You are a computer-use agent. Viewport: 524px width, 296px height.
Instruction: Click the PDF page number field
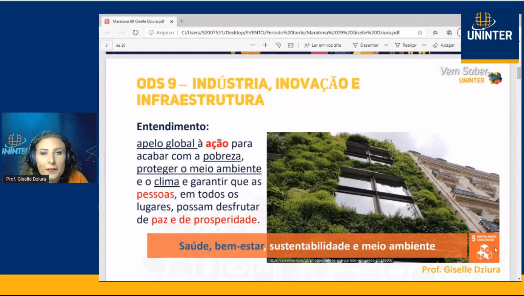[x=106, y=45]
